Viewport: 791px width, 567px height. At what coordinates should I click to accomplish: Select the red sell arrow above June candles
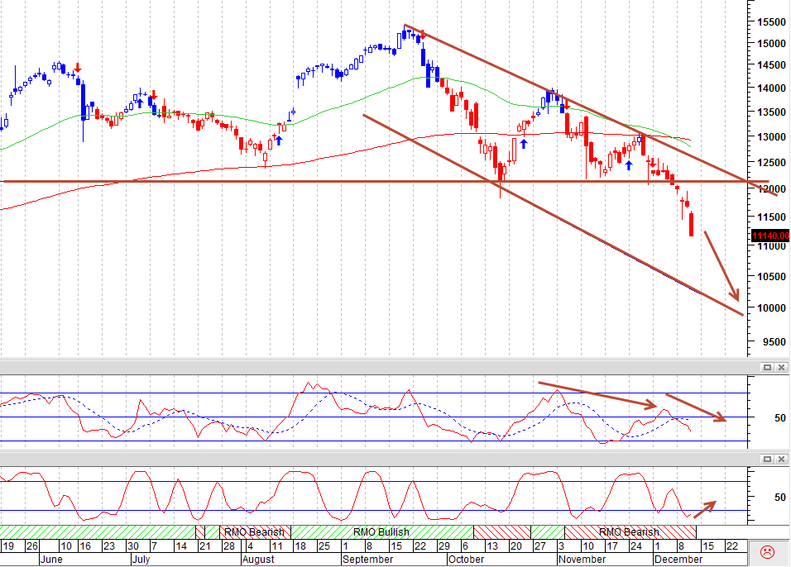click(x=78, y=68)
